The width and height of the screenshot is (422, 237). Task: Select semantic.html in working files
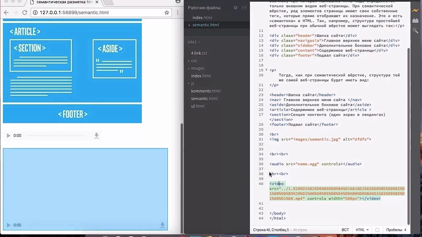tap(206, 25)
